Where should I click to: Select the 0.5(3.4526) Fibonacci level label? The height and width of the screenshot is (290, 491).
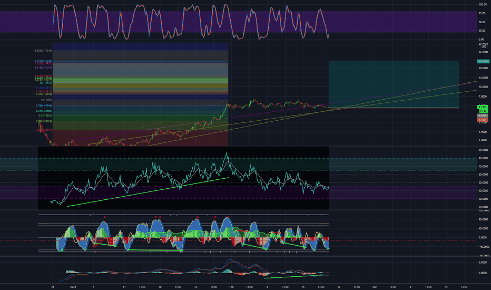[x=45, y=115]
